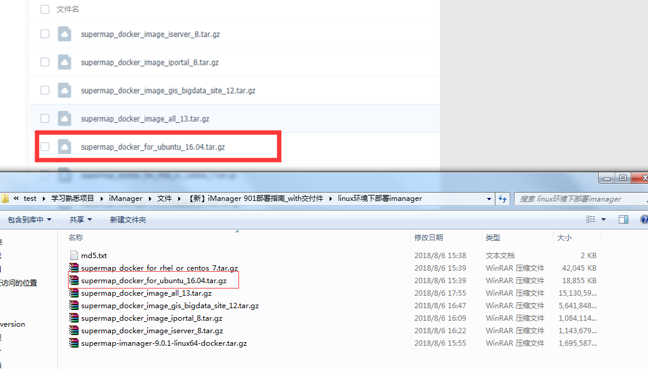Open the address bar history dropdown
This screenshot has width=648, height=369.
pos(489,199)
